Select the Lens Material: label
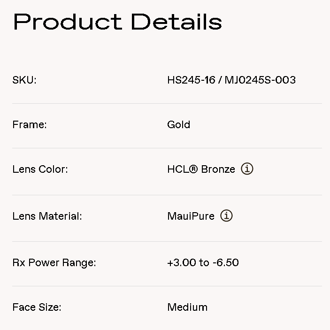Image resolution: width=330 pixels, height=330 pixels. click(47, 216)
